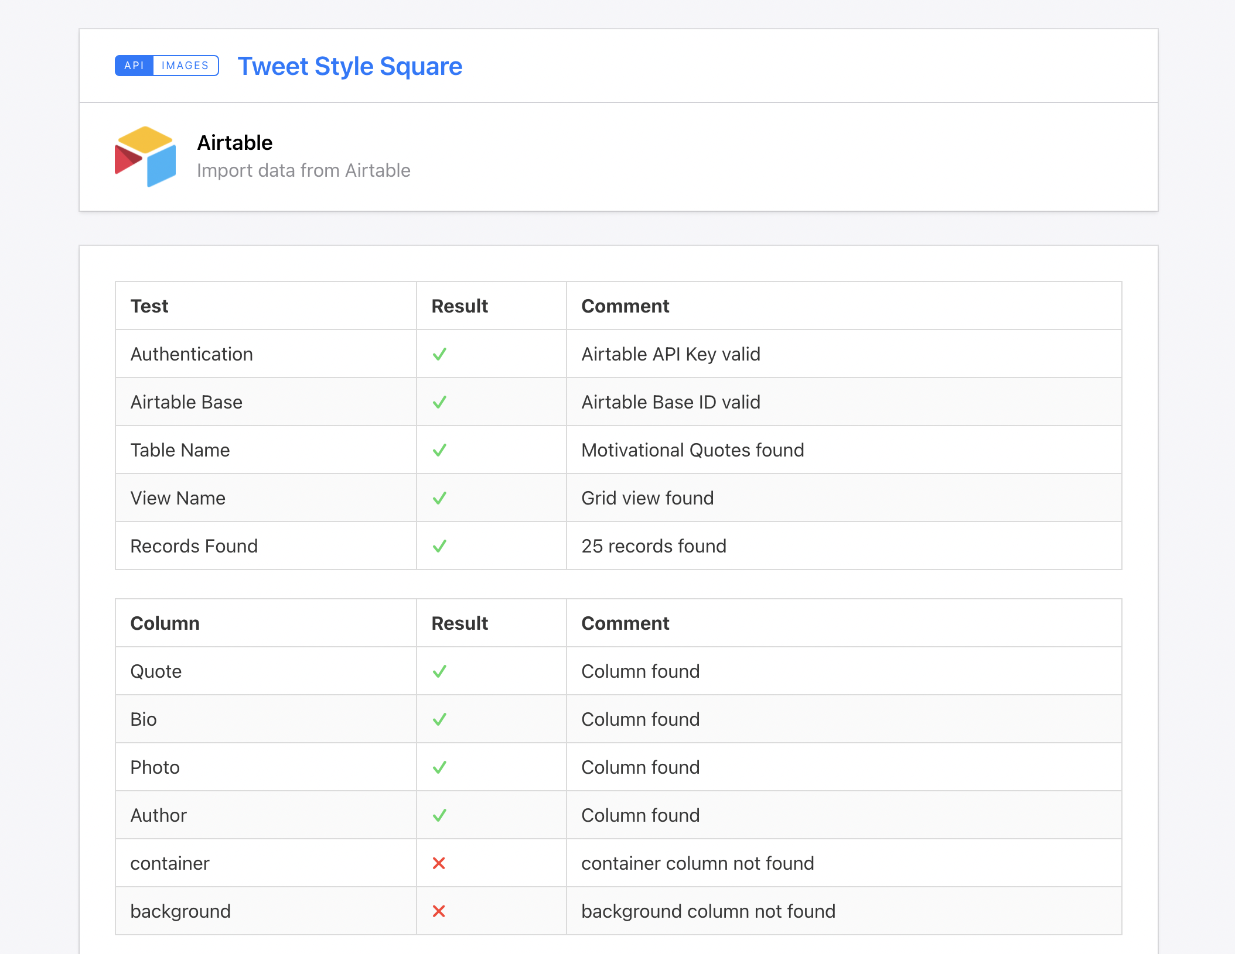This screenshot has width=1235, height=954.
Task: Click the Airtable Base result checkmark
Action: [x=439, y=402]
